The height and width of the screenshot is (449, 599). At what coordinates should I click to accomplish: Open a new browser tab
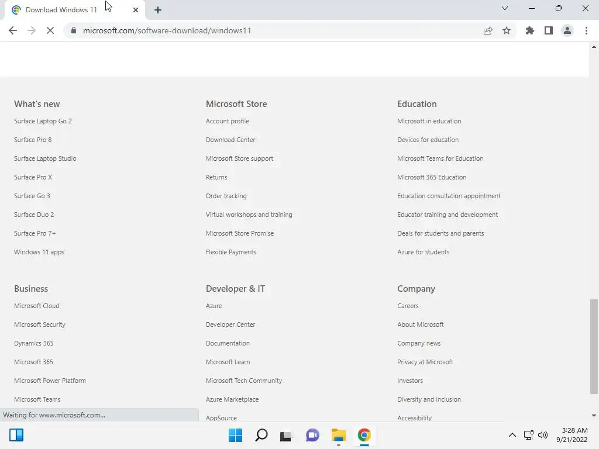(x=158, y=10)
